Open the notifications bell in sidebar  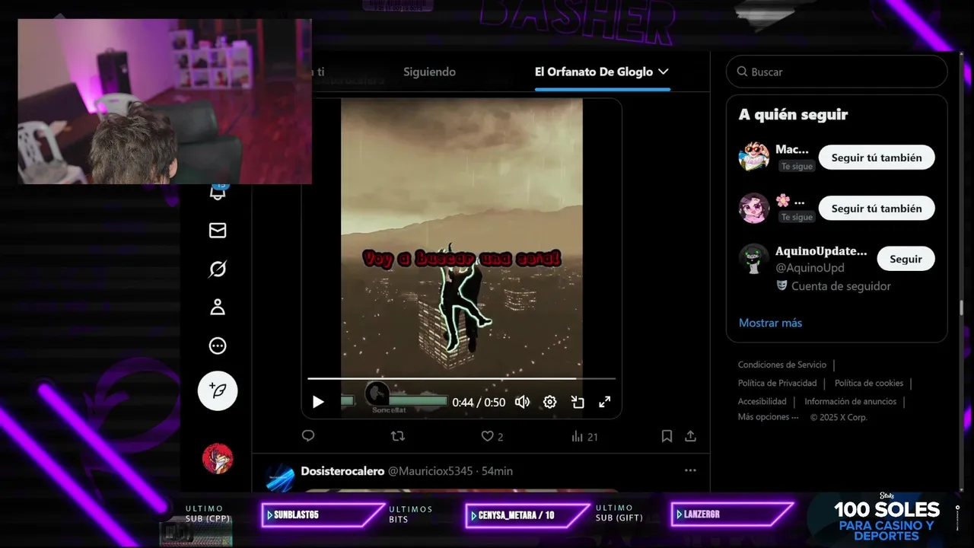[218, 192]
